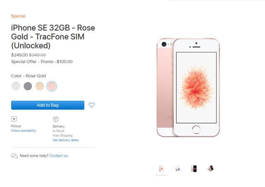Click the Apple Store pickup icon

(x=14, y=119)
